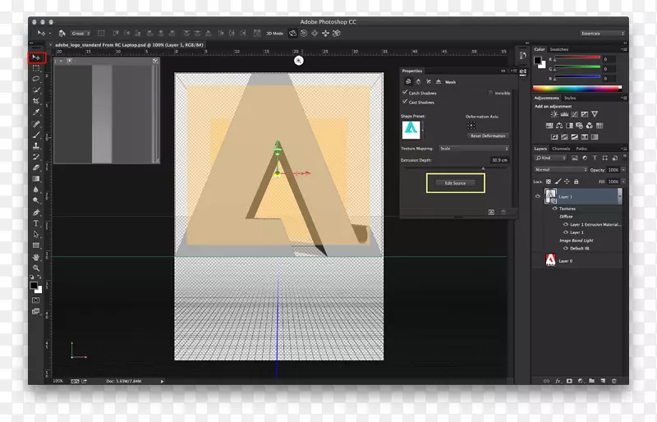Toggle the Cast Shadows checkbox

click(405, 102)
